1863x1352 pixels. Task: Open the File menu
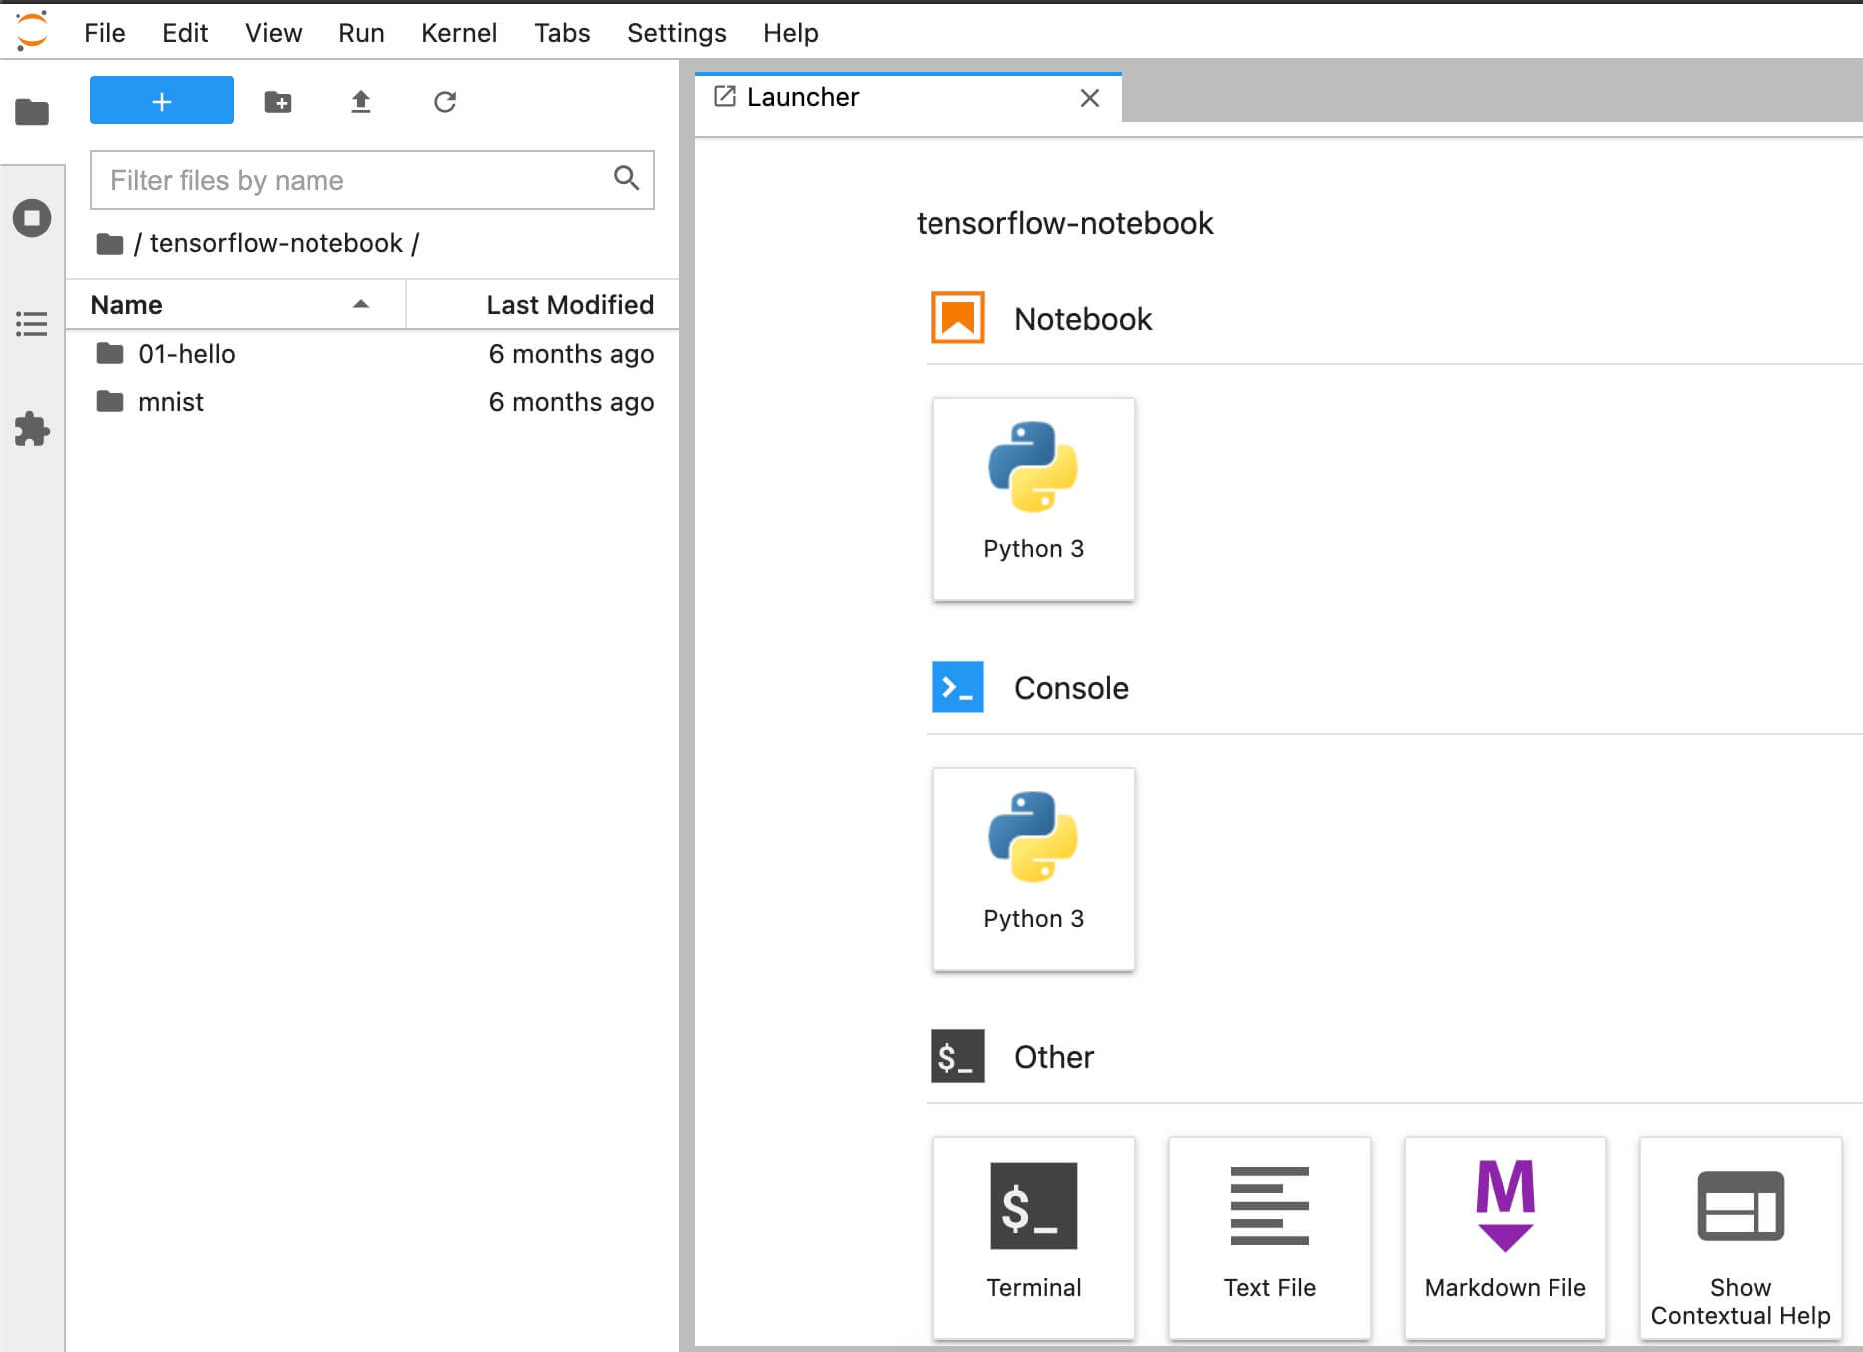105,33
